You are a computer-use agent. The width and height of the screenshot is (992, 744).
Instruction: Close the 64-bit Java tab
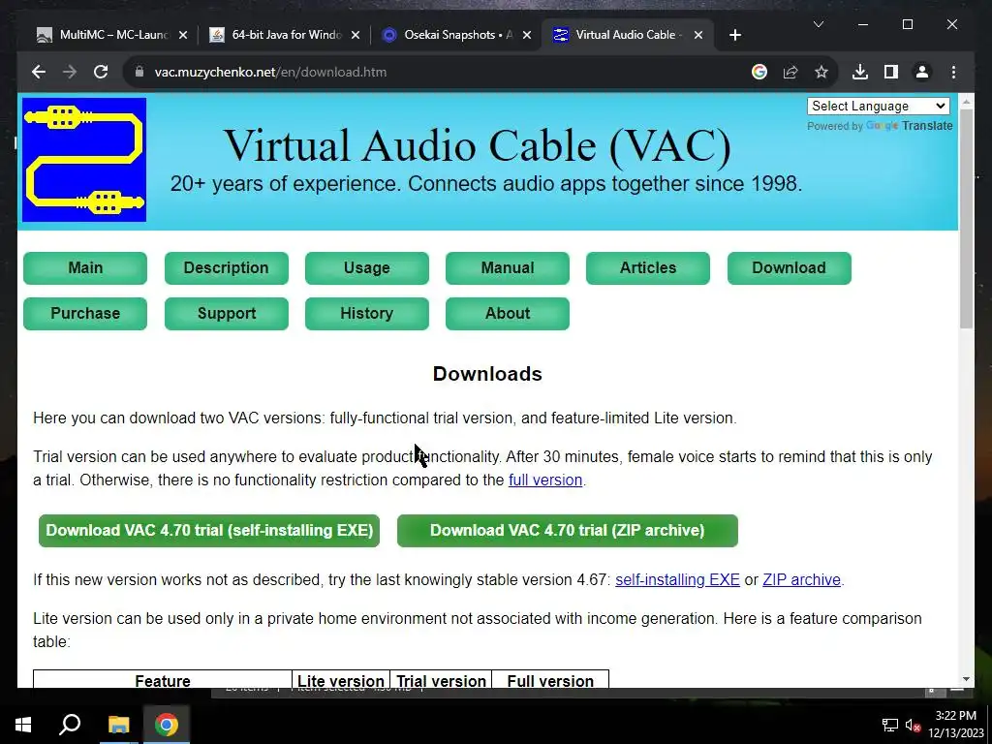click(x=356, y=36)
